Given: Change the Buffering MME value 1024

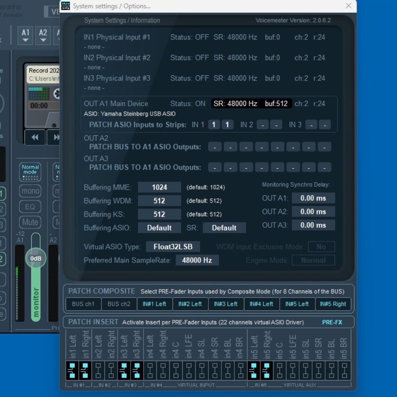Looking at the screenshot, I should 159,187.
